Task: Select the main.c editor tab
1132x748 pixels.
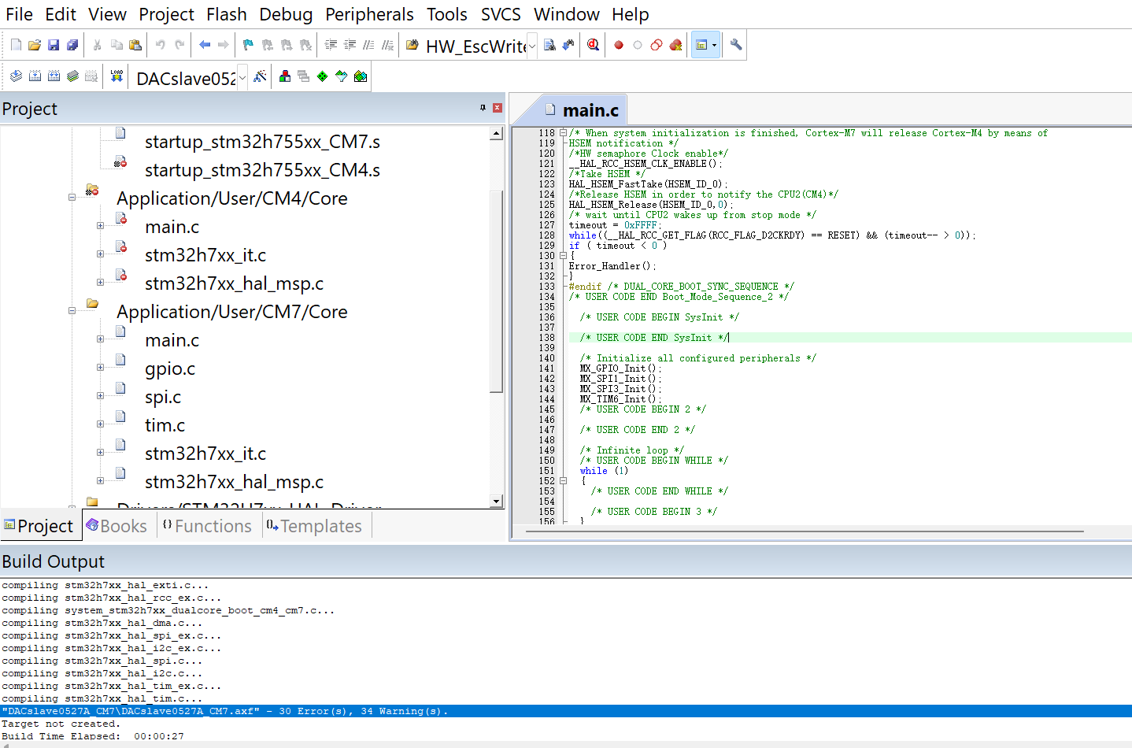Action: click(x=582, y=110)
